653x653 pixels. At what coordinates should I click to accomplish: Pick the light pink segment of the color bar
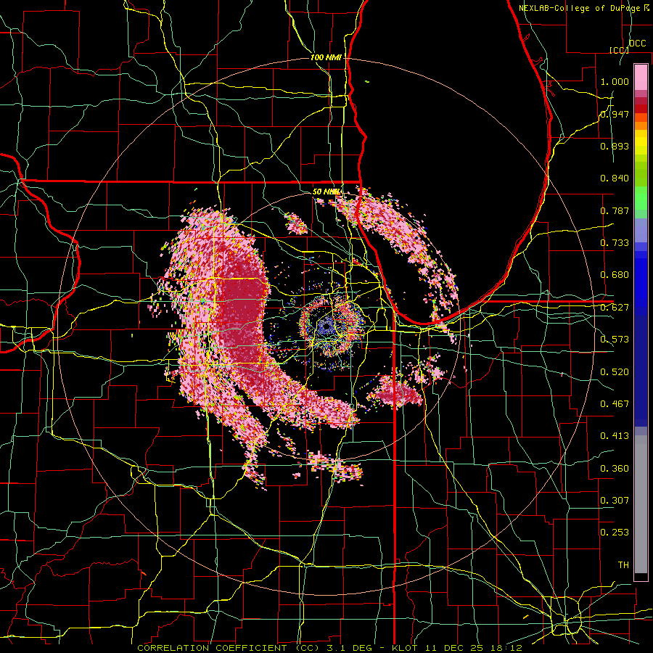[641, 77]
